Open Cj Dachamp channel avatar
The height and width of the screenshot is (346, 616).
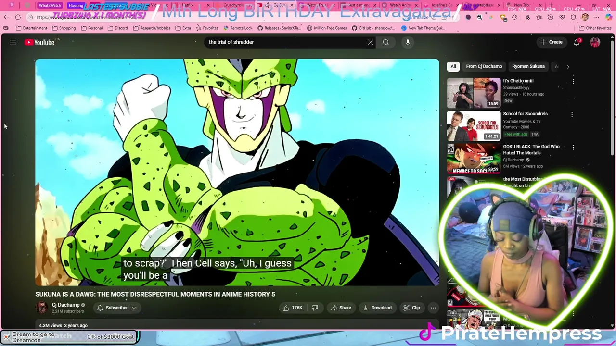(x=42, y=308)
